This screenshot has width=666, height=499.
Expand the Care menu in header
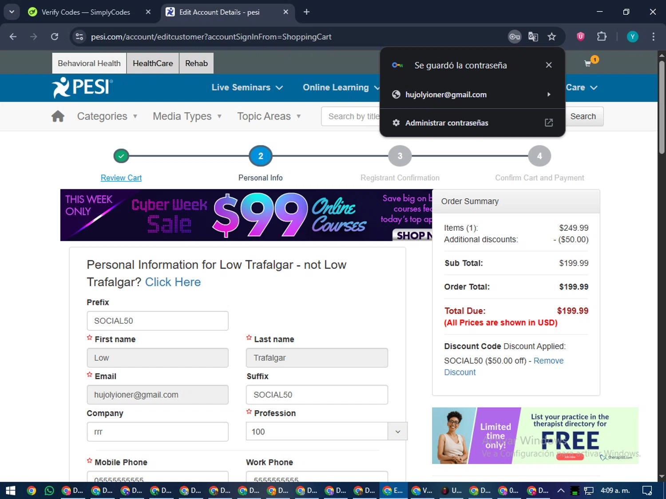582,87
